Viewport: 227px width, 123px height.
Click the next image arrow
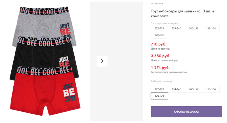pyautogui.click(x=102, y=61)
